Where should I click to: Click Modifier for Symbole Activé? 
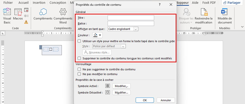point(121,86)
